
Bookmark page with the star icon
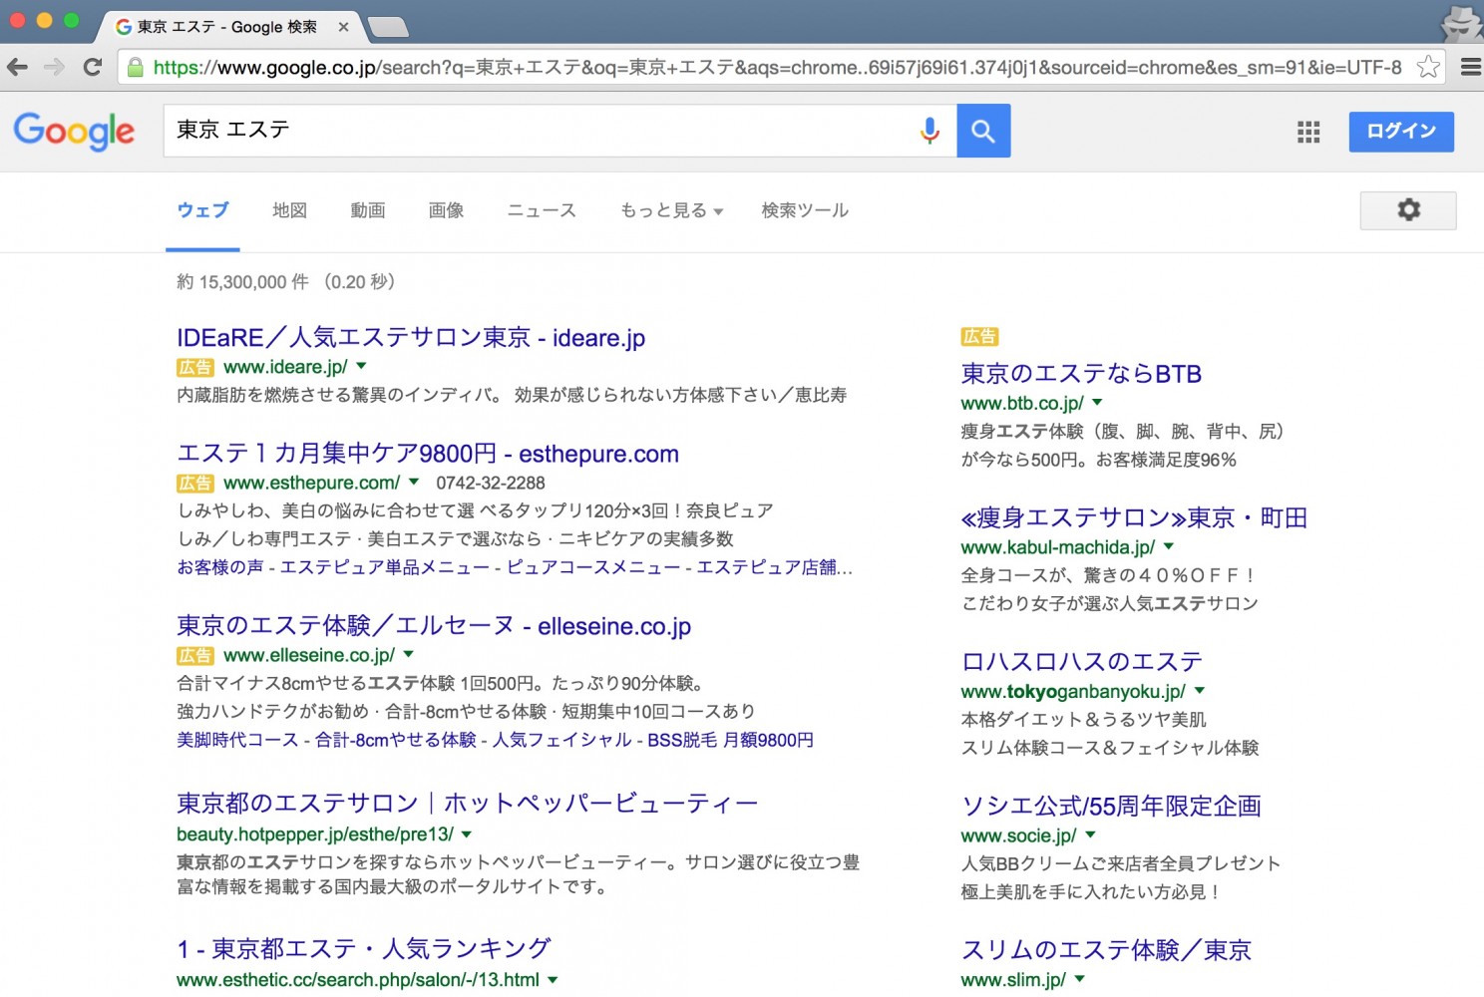[x=1428, y=67]
